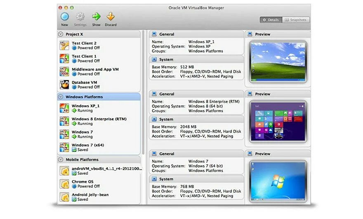The image size is (363, 219).
Task: Switch to the Details view
Action: [x=271, y=20]
